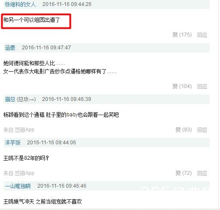Like the comment with 104 likes
The height and width of the screenshot is (210, 220).
182,86
